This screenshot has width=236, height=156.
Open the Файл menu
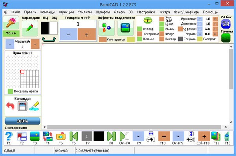tap(16, 12)
